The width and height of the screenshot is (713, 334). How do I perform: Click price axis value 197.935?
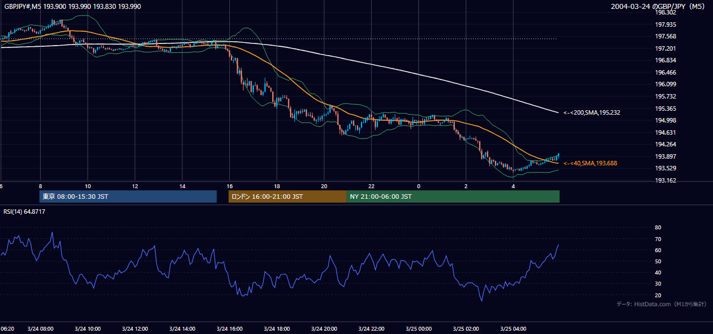tap(666, 24)
